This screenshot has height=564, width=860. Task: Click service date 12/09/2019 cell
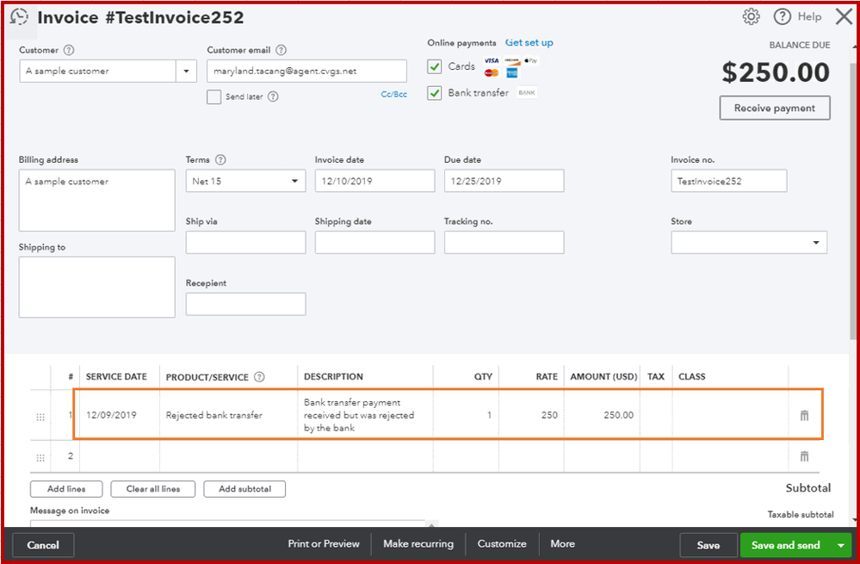121,415
